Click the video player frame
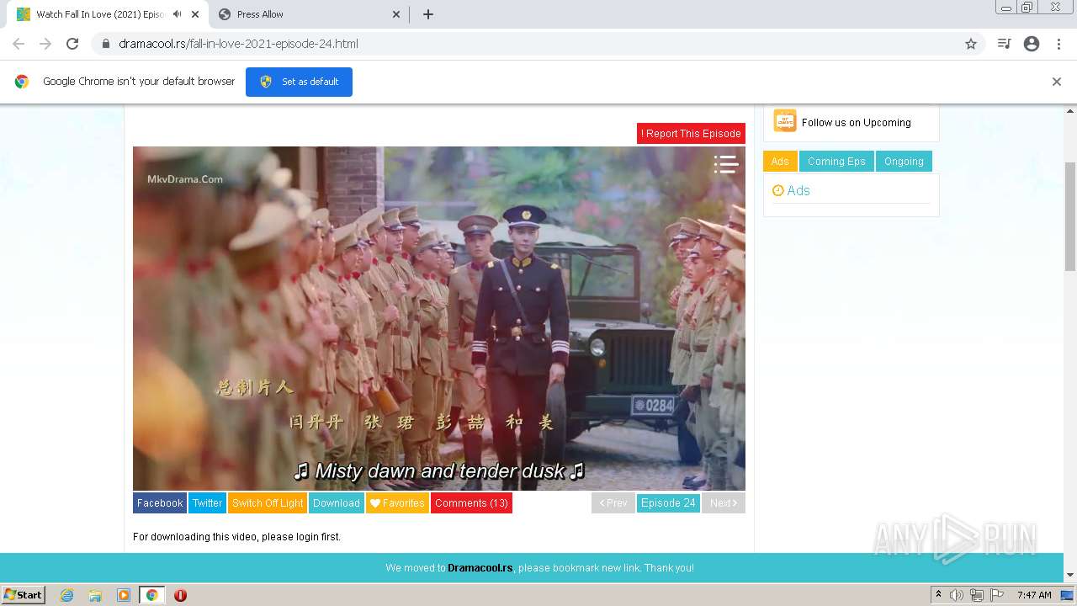 click(439, 318)
